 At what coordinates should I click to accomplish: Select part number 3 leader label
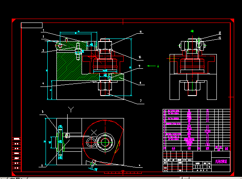[x=43, y=50]
